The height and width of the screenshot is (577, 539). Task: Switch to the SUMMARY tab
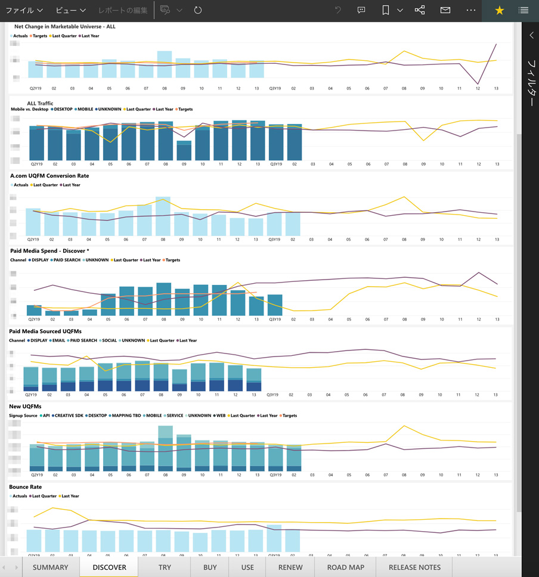50,567
